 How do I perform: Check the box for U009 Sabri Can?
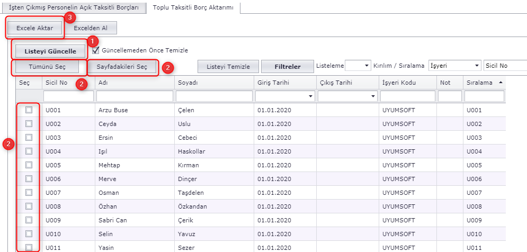point(29,220)
